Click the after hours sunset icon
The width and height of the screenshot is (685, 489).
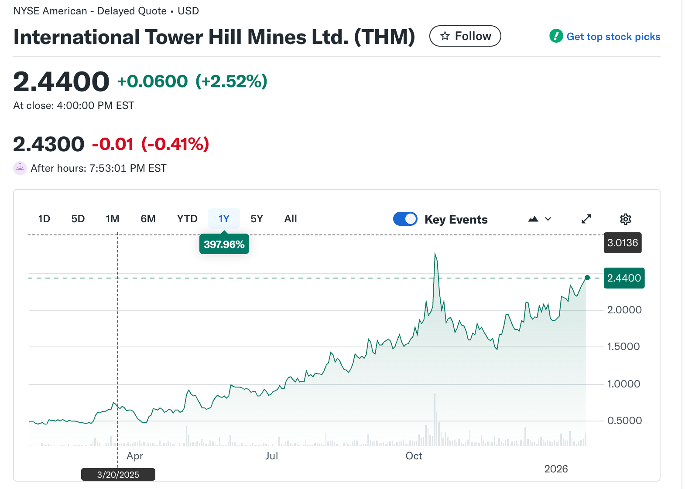click(20, 168)
